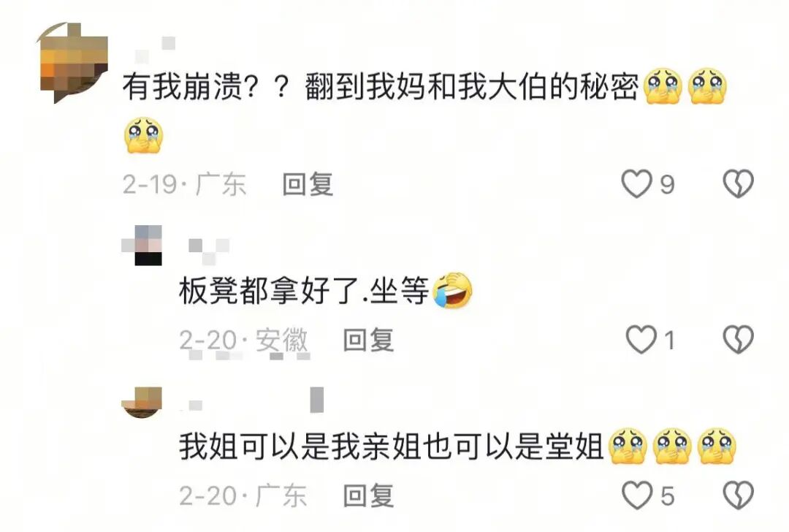Like the 我姐可以是我亲姐 reply
This screenshot has height=532, width=789.
pos(638,495)
